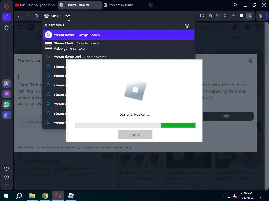Screen dimensions: 269x201
Task: Open a new tab with plus button
Action: [x=151, y=5]
